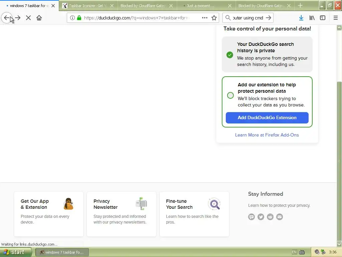This screenshot has height=257, width=342.
Task: Go back to the previous page
Action: point(7,18)
